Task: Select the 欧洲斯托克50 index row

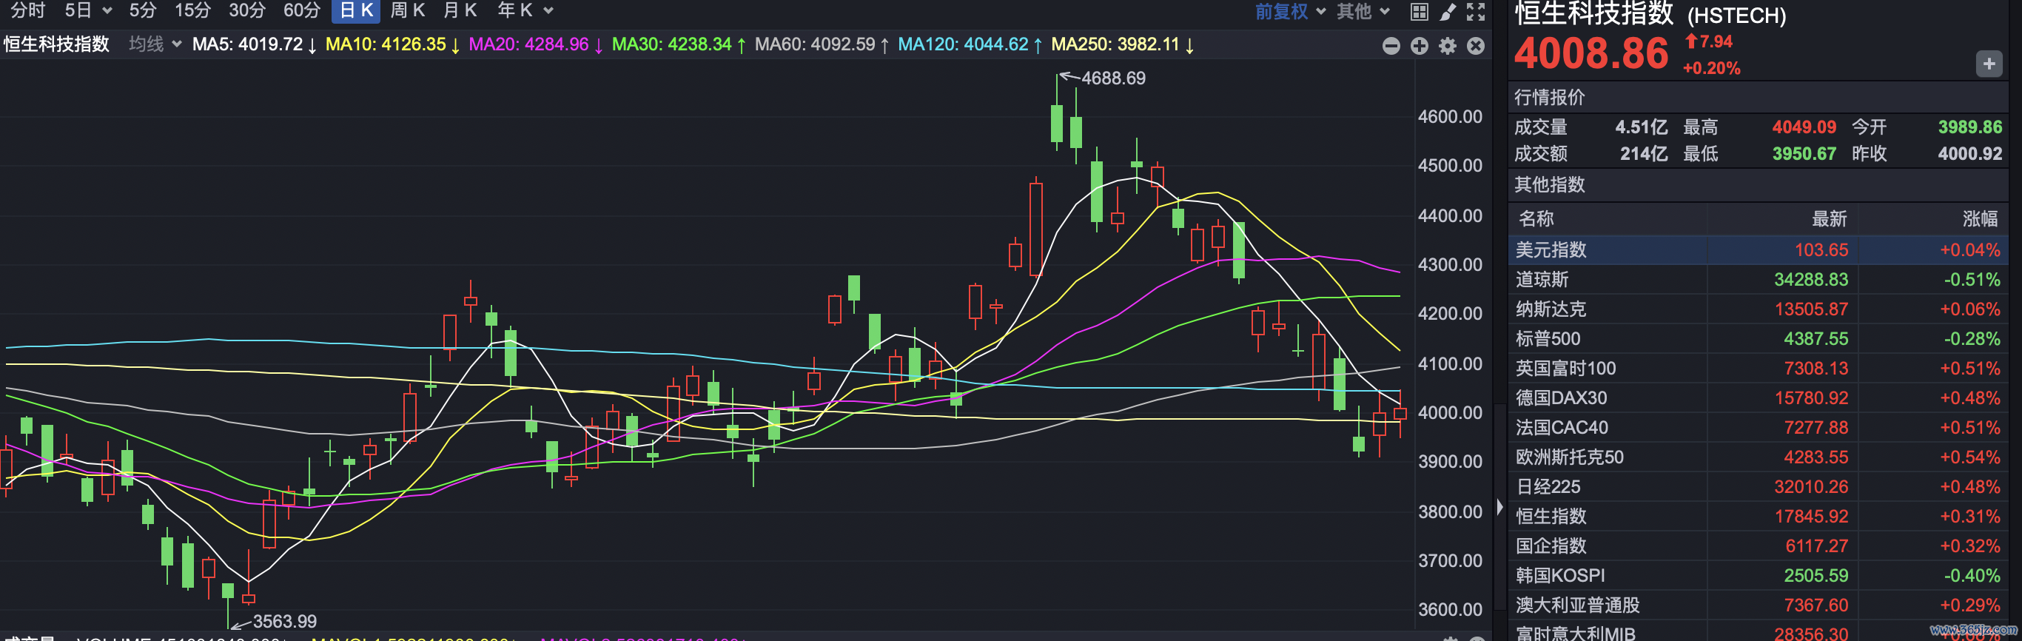Action: coord(1758,457)
